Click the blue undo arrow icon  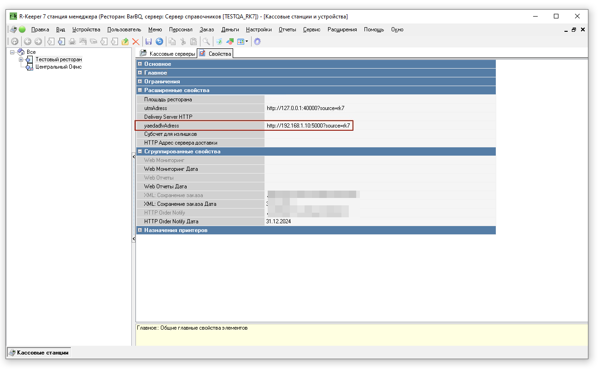pyautogui.click(x=159, y=41)
